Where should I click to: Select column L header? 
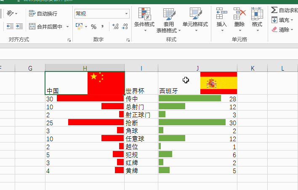(x=282, y=68)
